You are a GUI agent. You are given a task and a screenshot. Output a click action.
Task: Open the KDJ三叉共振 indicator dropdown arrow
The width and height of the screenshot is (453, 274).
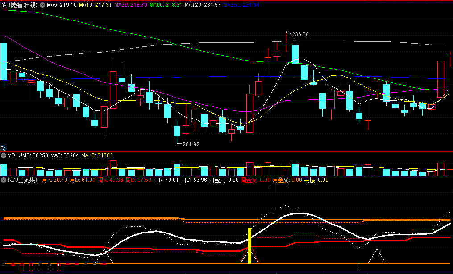[x=4, y=180]
